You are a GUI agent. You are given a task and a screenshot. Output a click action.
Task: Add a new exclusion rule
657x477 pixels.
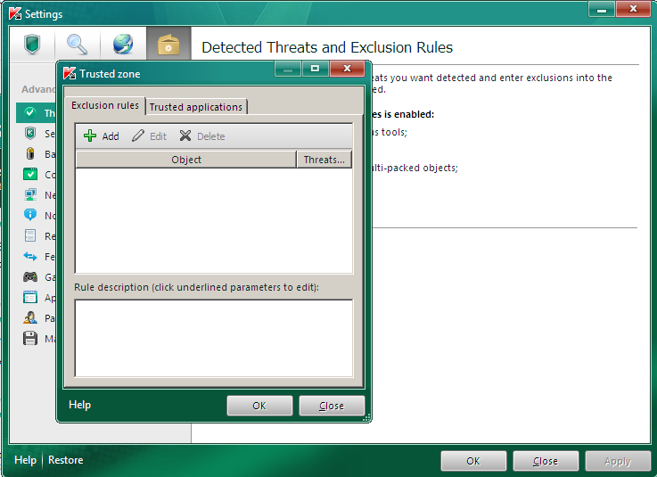[101, 136]
